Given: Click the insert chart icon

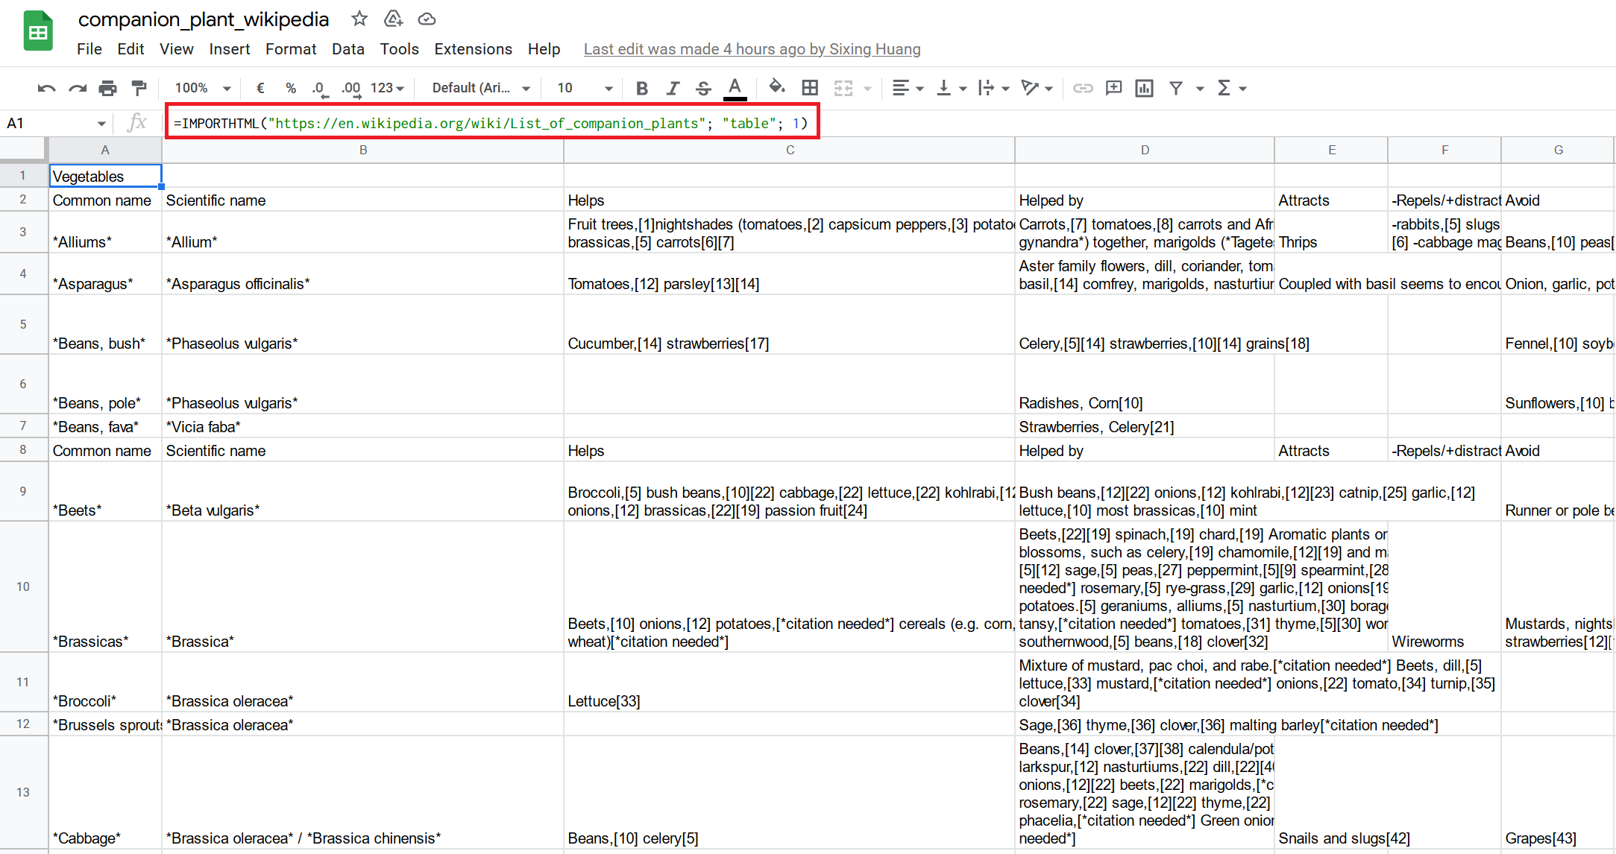Looking at the screenshot, I should pyautogui.click(x=1144, y=89).
